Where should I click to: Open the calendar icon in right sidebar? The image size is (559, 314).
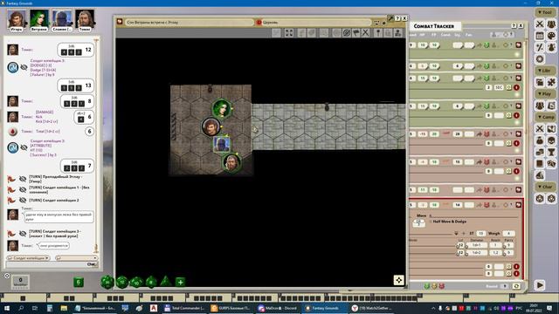pos(540,36)
